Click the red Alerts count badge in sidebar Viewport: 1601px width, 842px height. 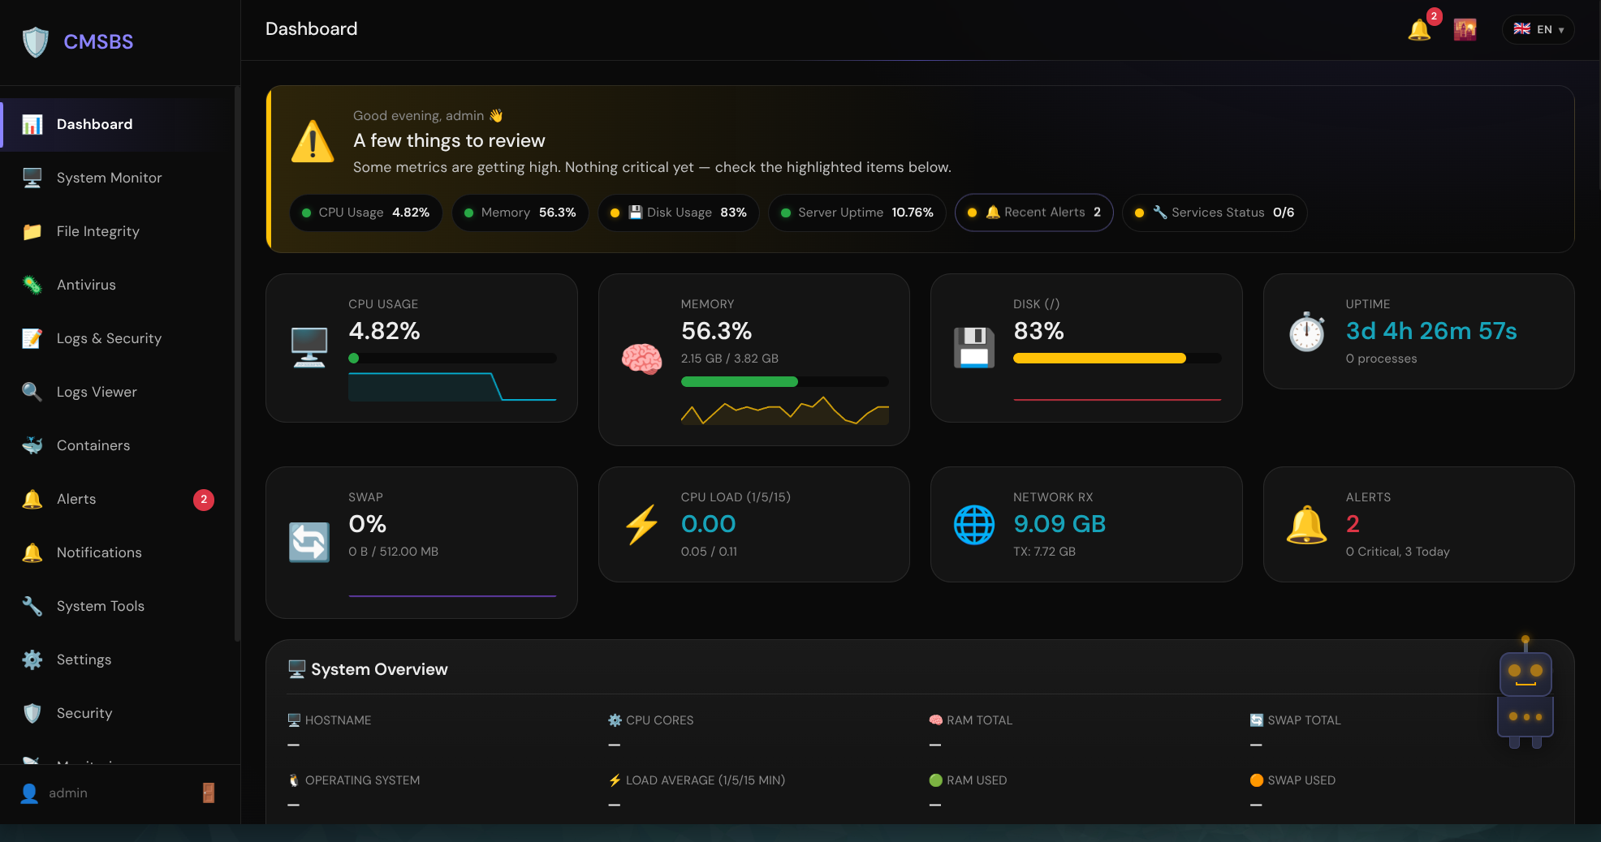point(204,500)
